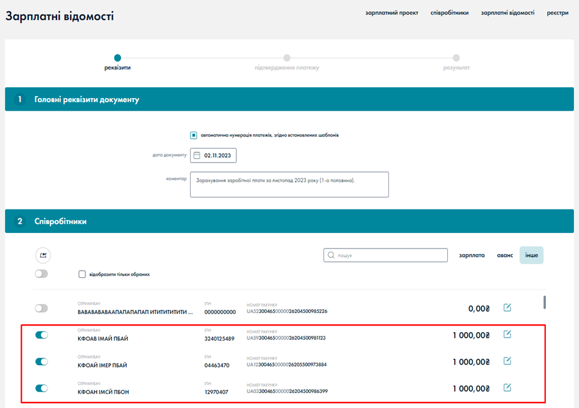Screen dimensions: 579x408
Task: Click the employee list scrollbar
Action: pos(545,302)
